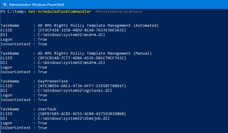Viewport: 228px width, 133px height.
Task: Click the CLSID starting with CF2CF428
Action: (82, 30)
